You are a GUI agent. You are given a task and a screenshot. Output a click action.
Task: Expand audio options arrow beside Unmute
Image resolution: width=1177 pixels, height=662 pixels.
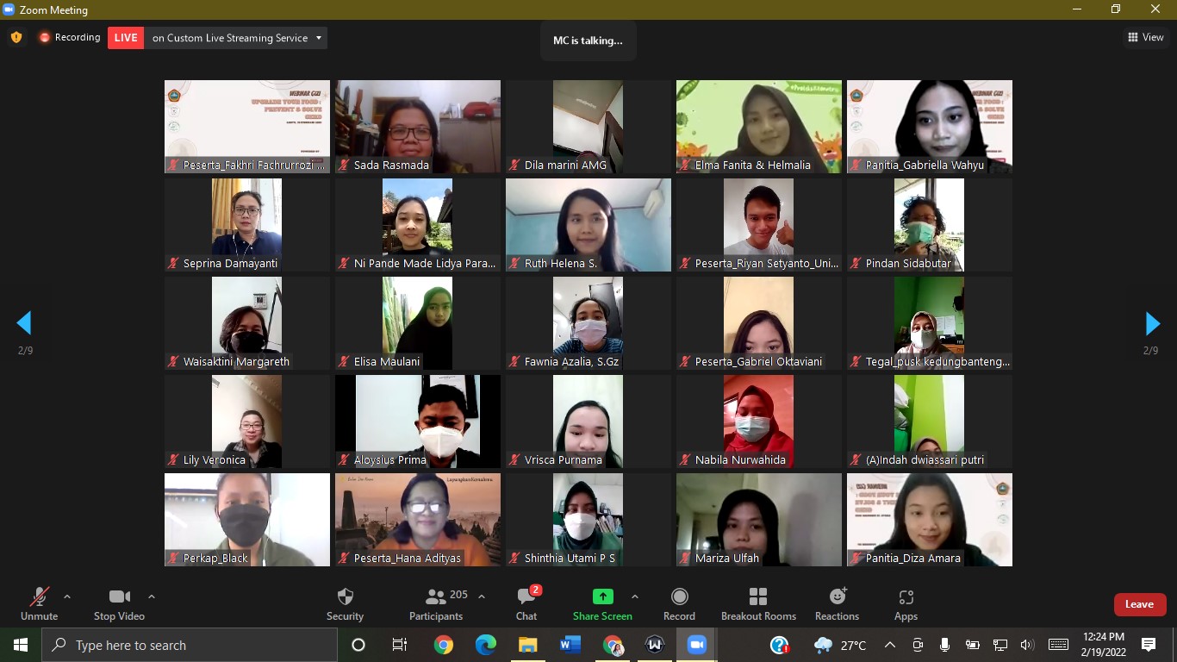pos(67,596)
